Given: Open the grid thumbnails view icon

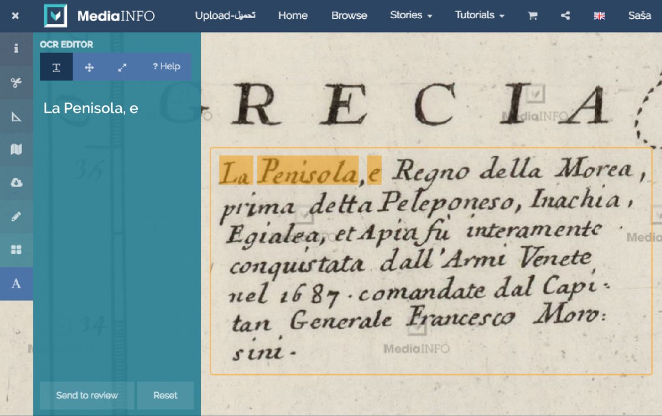Looking at the screenshot, I should pos(16,250).
